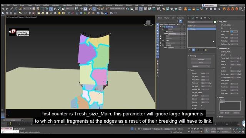The image size is (246, 138).
Task: Activate the Select and Rotate tool
Action: click(55, 9)
